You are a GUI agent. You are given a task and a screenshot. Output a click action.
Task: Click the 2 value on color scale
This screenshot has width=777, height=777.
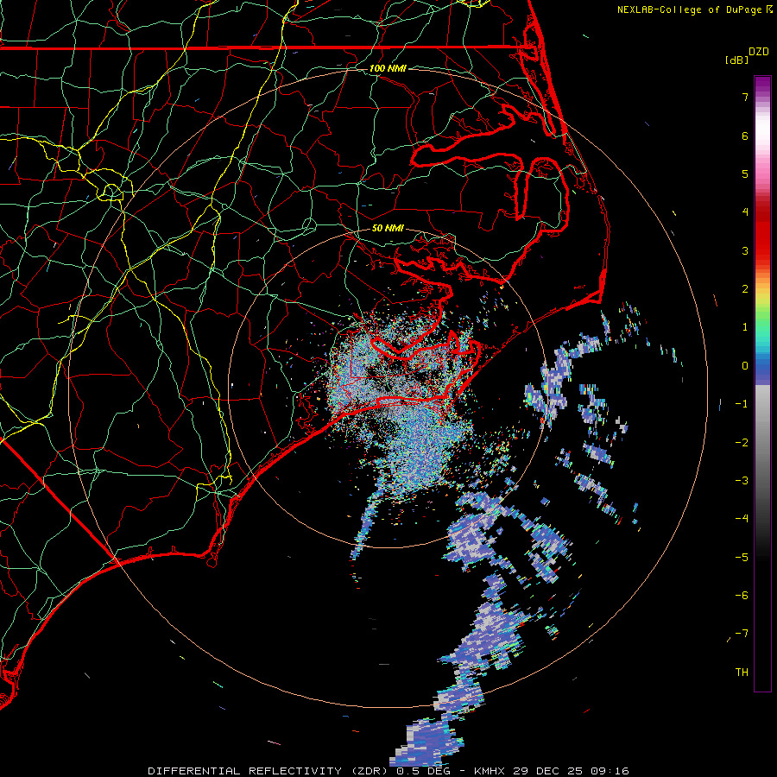[745, 289]
